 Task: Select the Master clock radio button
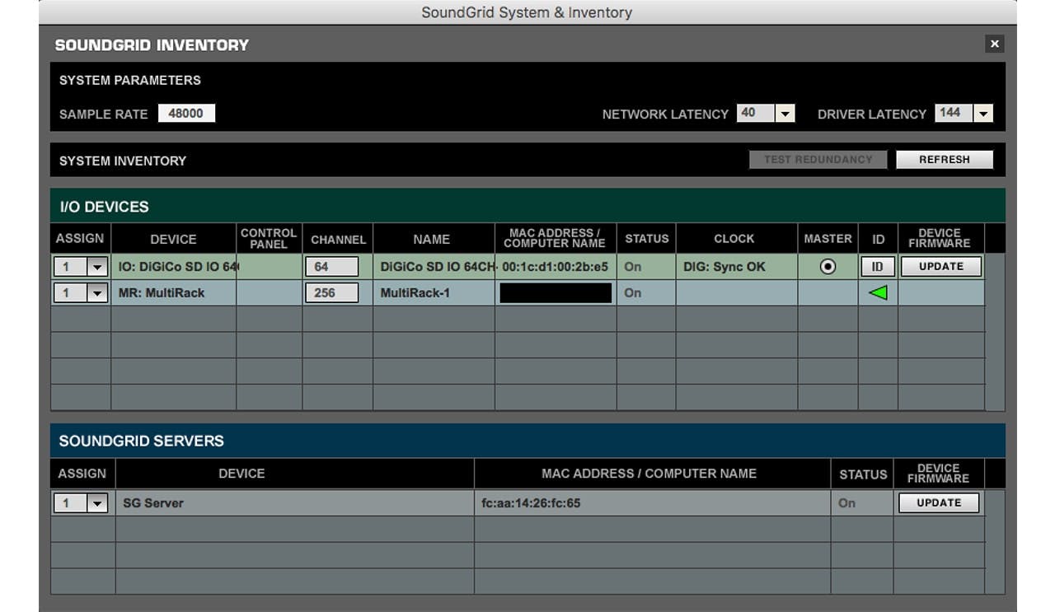point(828,267)
